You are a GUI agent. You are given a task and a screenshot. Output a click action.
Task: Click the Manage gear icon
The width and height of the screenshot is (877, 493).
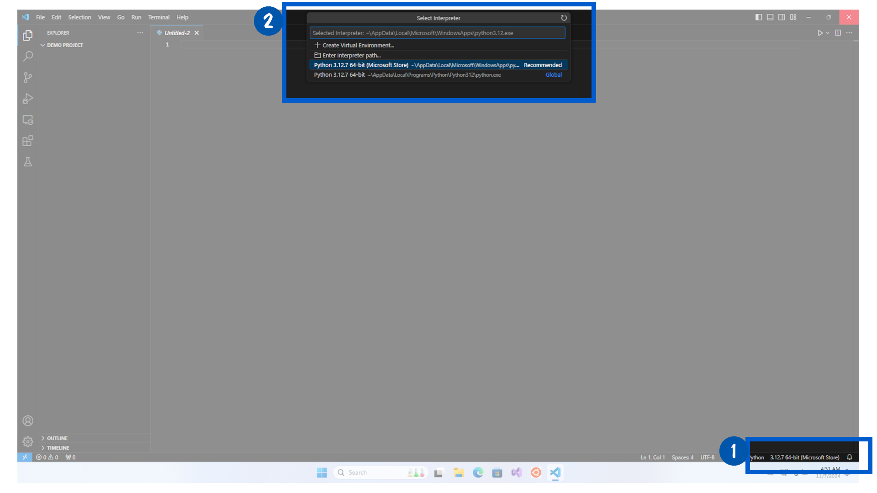point(27,441)
